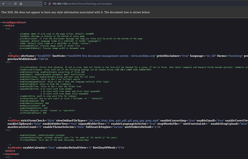The image size is (248, 159).
Task: Collapse the configuration root node
Action: (2, 22)
